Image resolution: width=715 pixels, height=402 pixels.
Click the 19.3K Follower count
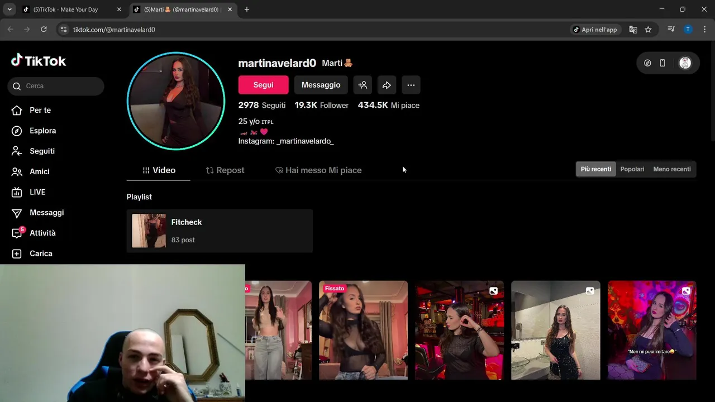click(x=322, y=105)
